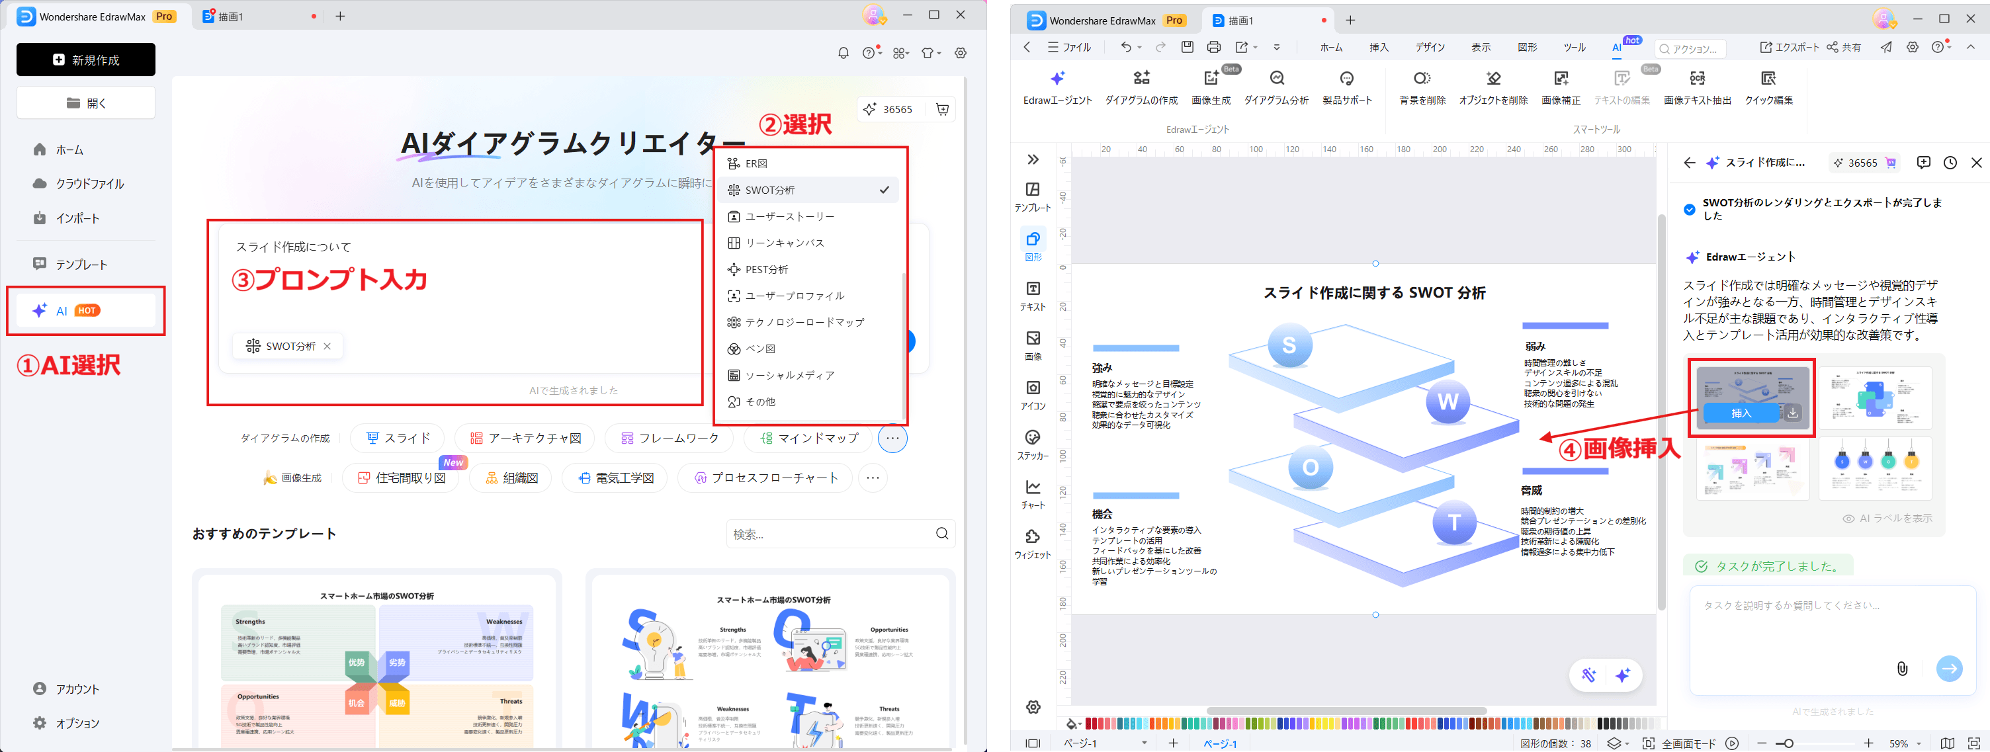
Task: Click the 新規作成 button
Action: [86, 60]
